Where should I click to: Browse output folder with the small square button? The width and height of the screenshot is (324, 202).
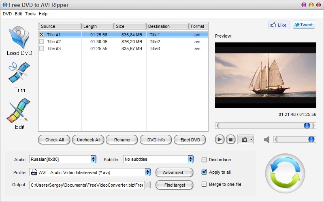(147, 185)
